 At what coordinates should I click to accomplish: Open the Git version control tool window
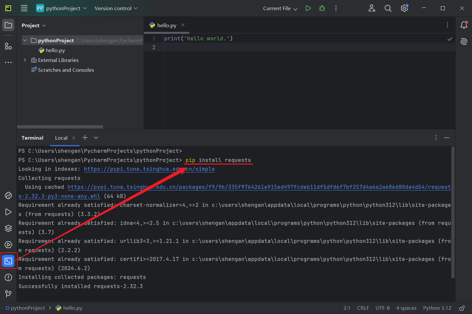point(8,294)
